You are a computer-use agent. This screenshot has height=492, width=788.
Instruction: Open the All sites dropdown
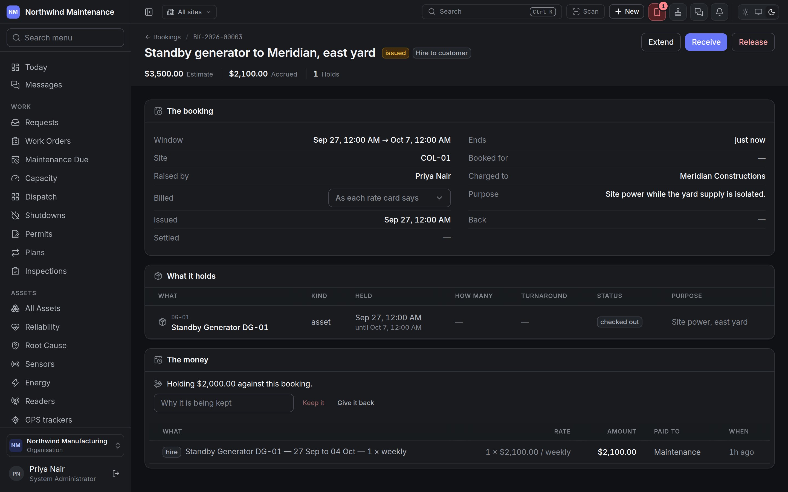click(x=189, y=12)
